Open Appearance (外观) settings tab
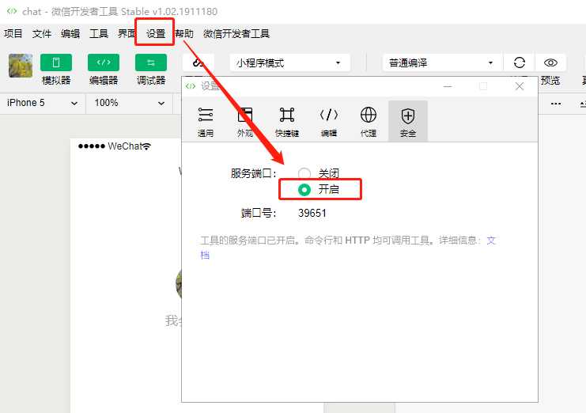This screenshot has width=586, height=413. (245, 122)
